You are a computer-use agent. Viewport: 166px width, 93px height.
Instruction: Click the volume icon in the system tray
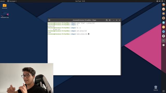(x=160, y=1)
